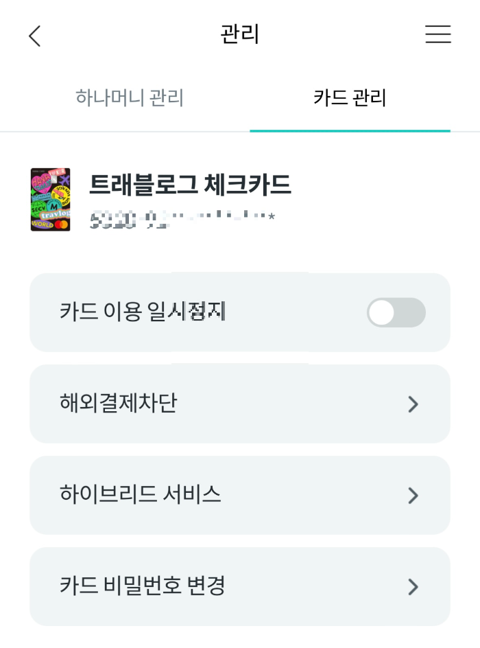This screenshot has height=648, width=480.
Task: Select the Mastercard logo on the card image
Action: click(x=60, y=224)
